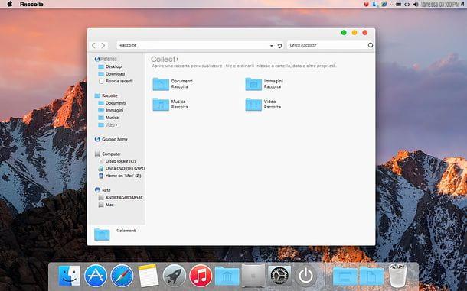Select Raccolte in the sidebar tree
467x291 pixels.
tap(106, 95)
